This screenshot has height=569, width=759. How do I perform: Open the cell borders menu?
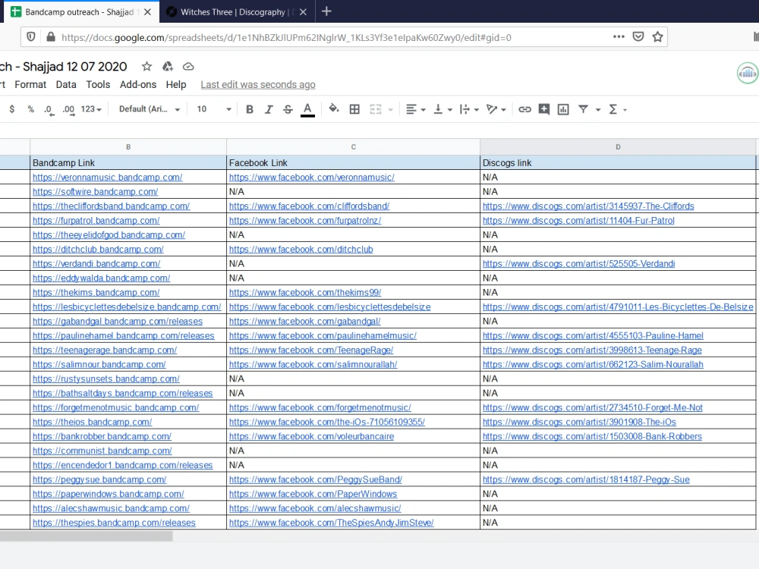click(x=354, y=109)
